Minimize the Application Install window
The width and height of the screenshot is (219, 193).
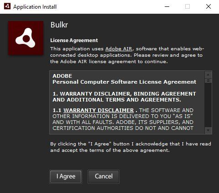[167, 6]
